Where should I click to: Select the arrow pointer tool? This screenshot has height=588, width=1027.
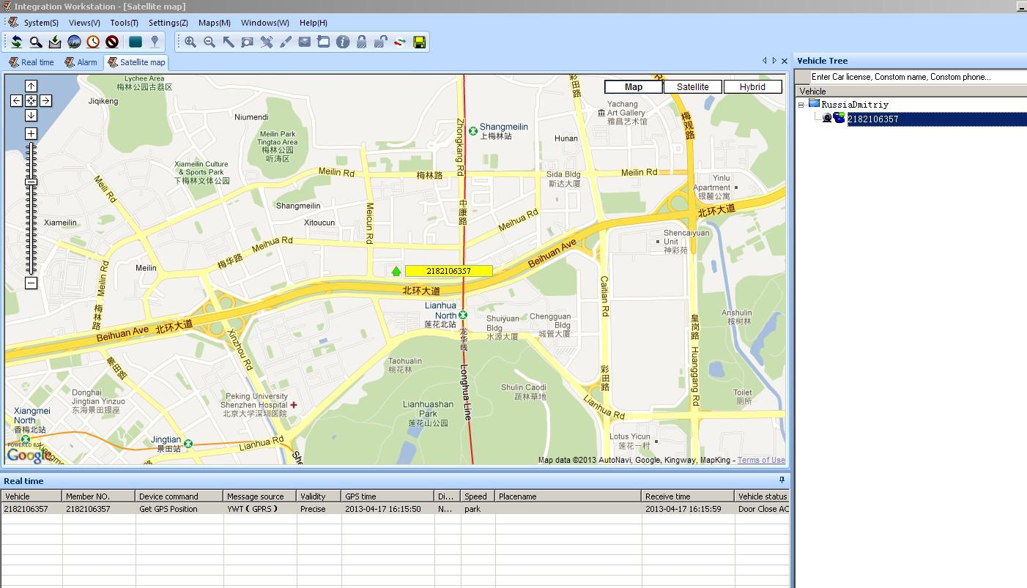(x=229, y=42)
